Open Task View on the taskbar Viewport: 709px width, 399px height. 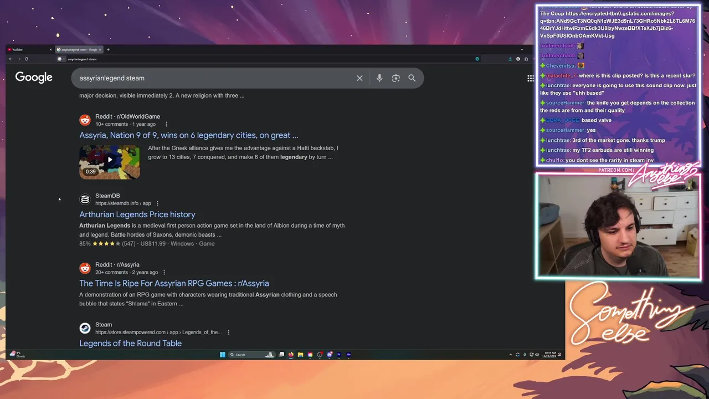click(281, 355)
